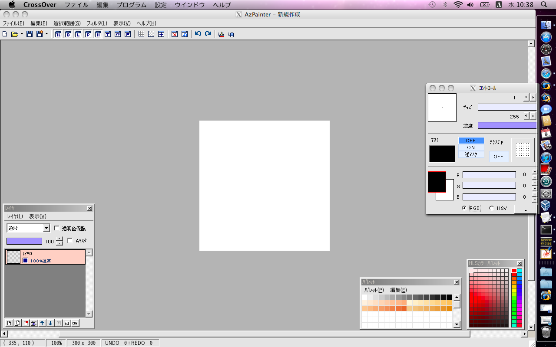This screenshot has height=347, width=556.
Task: Click the delete layer icon with red X
Action: 25,323
